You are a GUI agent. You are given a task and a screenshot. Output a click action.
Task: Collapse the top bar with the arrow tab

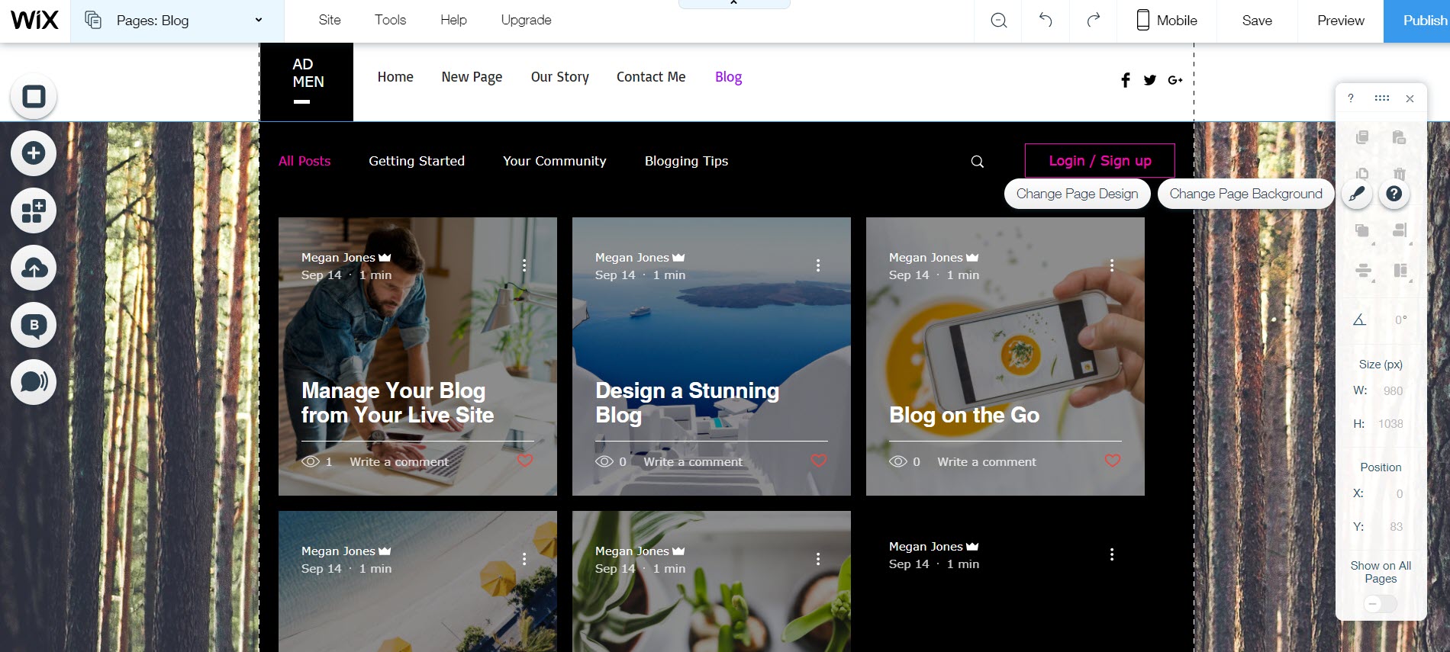(733, 4)
